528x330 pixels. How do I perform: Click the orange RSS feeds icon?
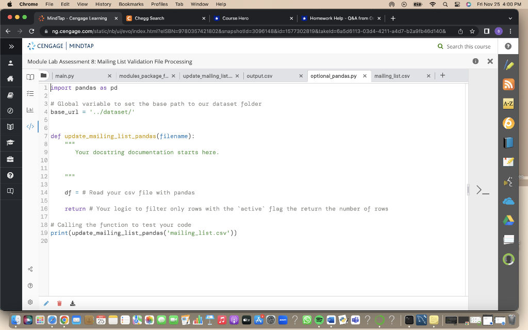[508, 83]
